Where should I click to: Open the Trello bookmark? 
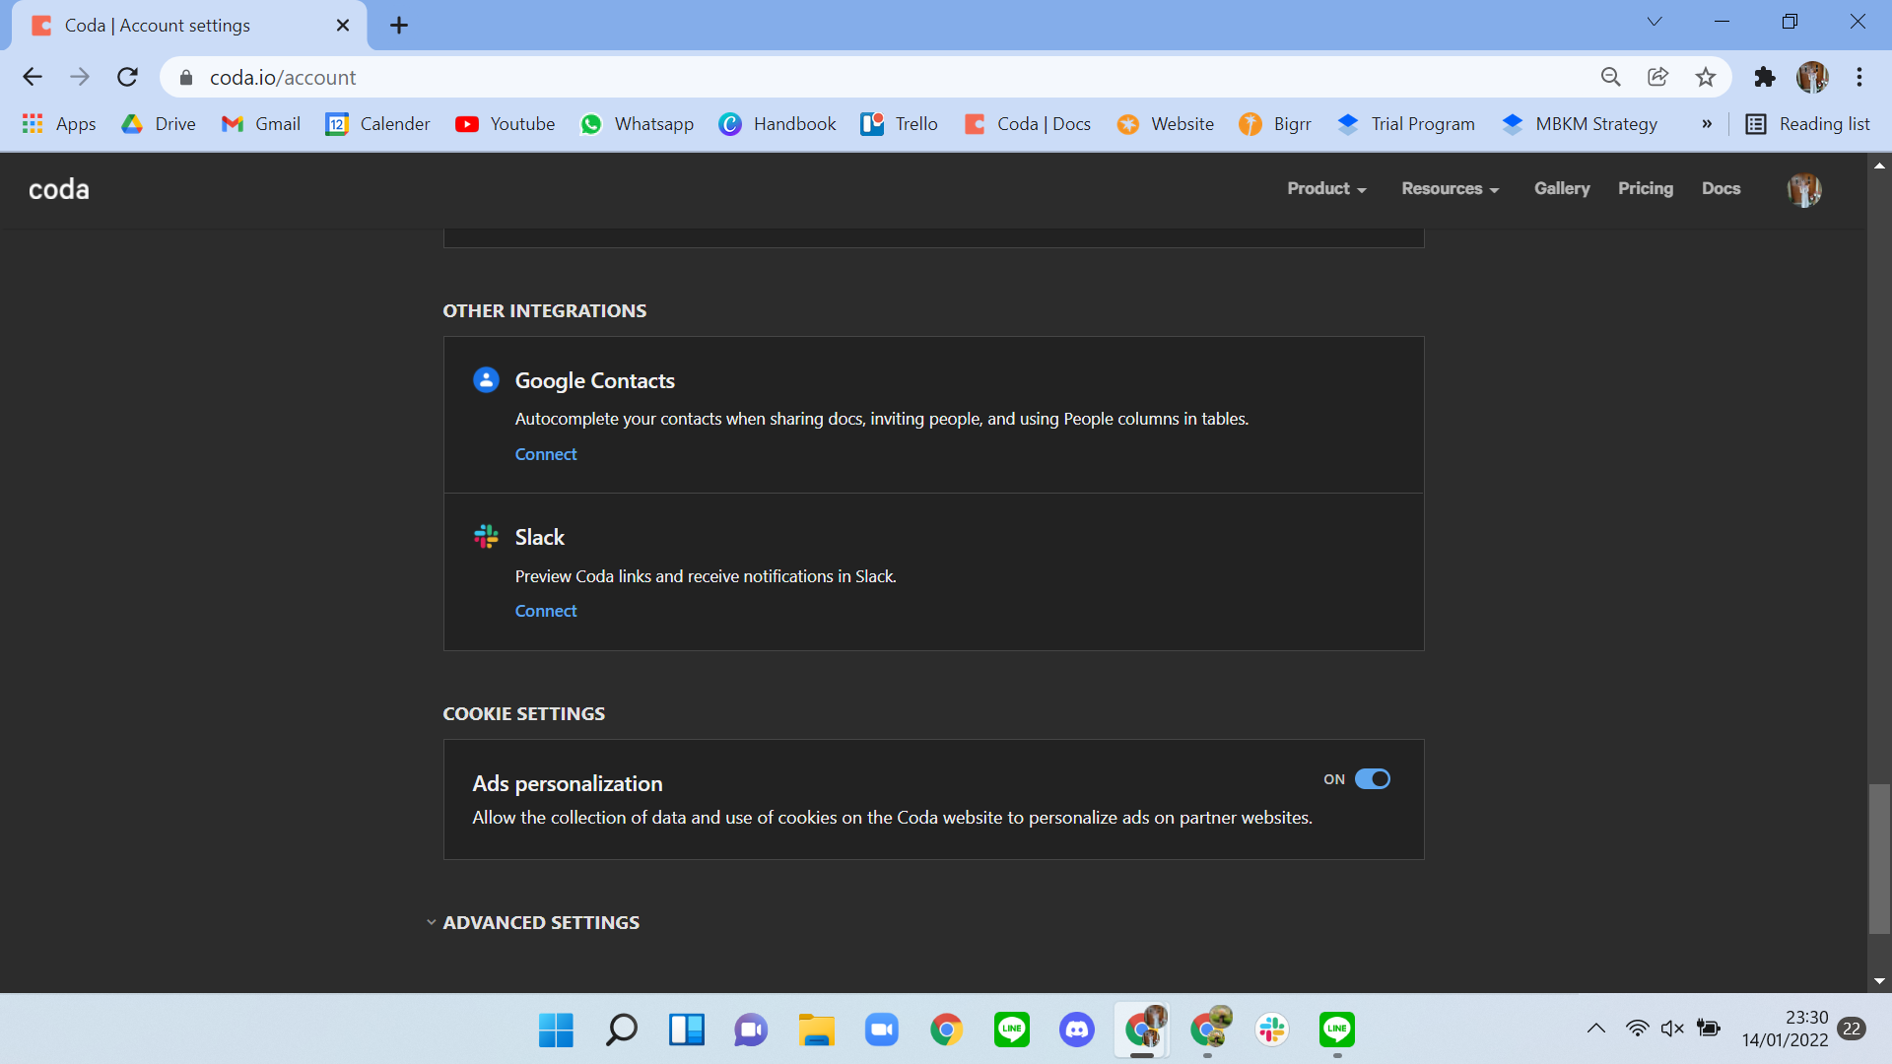(x=899, y=124)
